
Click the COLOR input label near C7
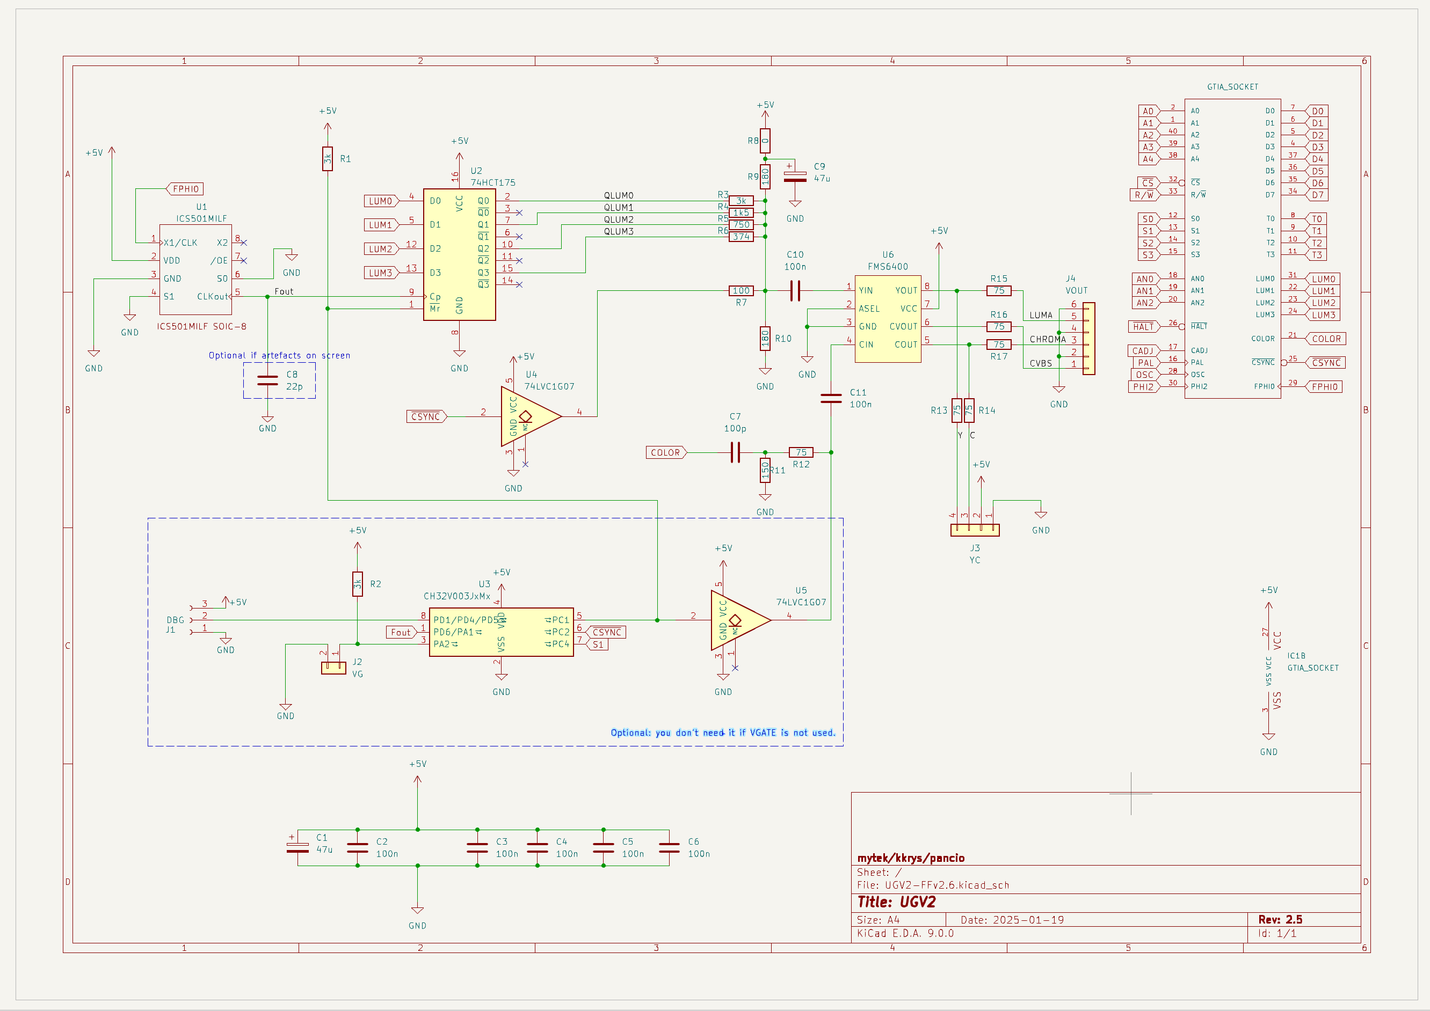point(665,452)
